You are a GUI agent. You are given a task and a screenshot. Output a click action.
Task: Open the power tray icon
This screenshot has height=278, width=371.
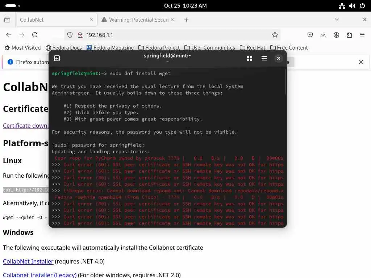point(362,6)
